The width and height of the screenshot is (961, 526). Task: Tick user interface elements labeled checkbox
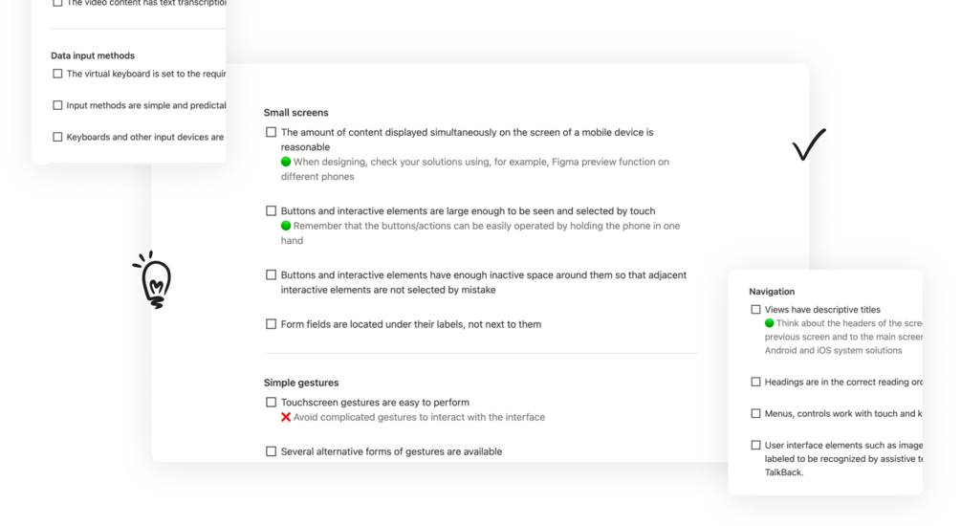755,445
